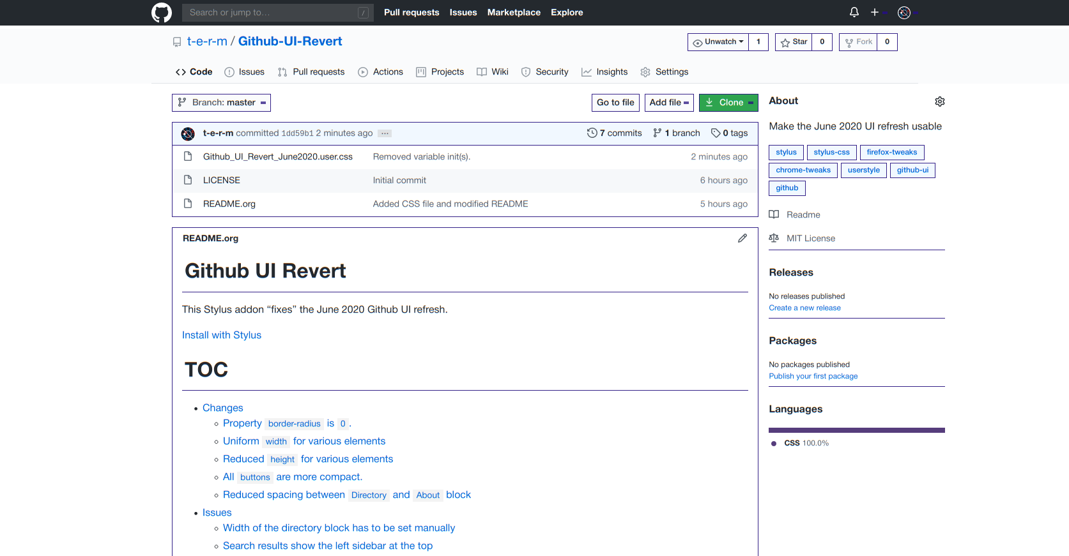This screenshot has height=556, width=1069.
Task: Switch to the repository Pull requests tab
Action: [311, 72]
